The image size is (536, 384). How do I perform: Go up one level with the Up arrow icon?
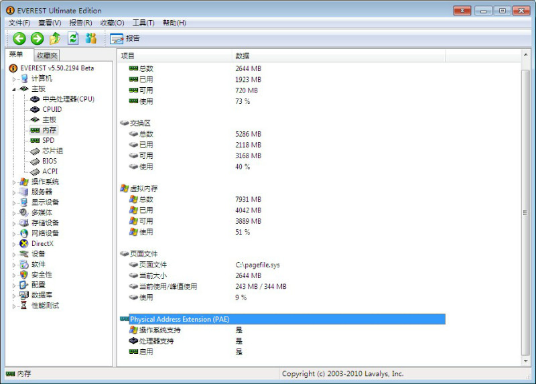55,38
